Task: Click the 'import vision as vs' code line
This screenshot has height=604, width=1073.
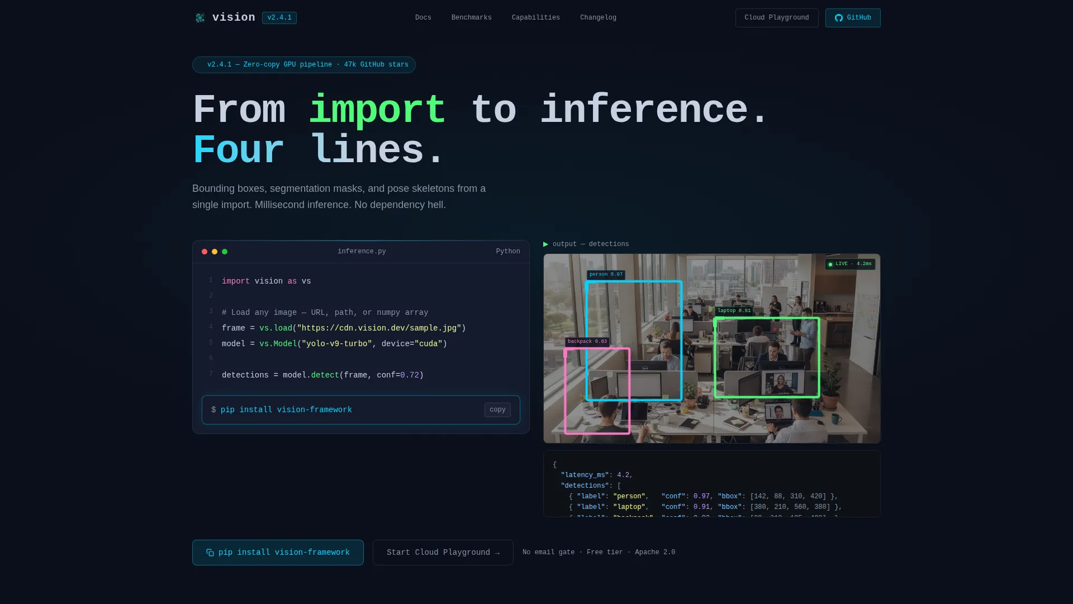Action: coord(267,281)
